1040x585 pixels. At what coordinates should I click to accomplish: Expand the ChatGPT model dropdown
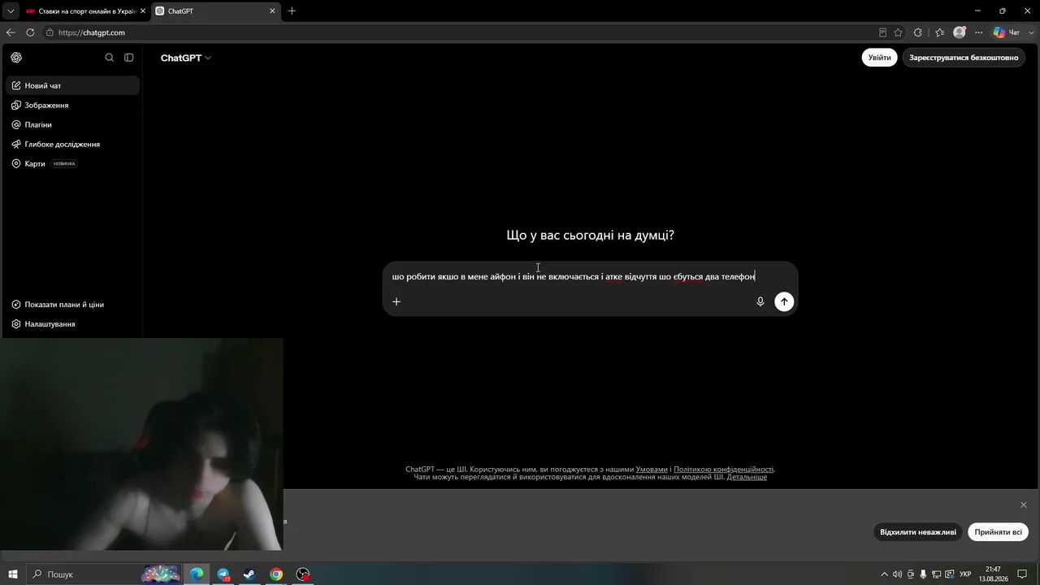tap(185, 58)
